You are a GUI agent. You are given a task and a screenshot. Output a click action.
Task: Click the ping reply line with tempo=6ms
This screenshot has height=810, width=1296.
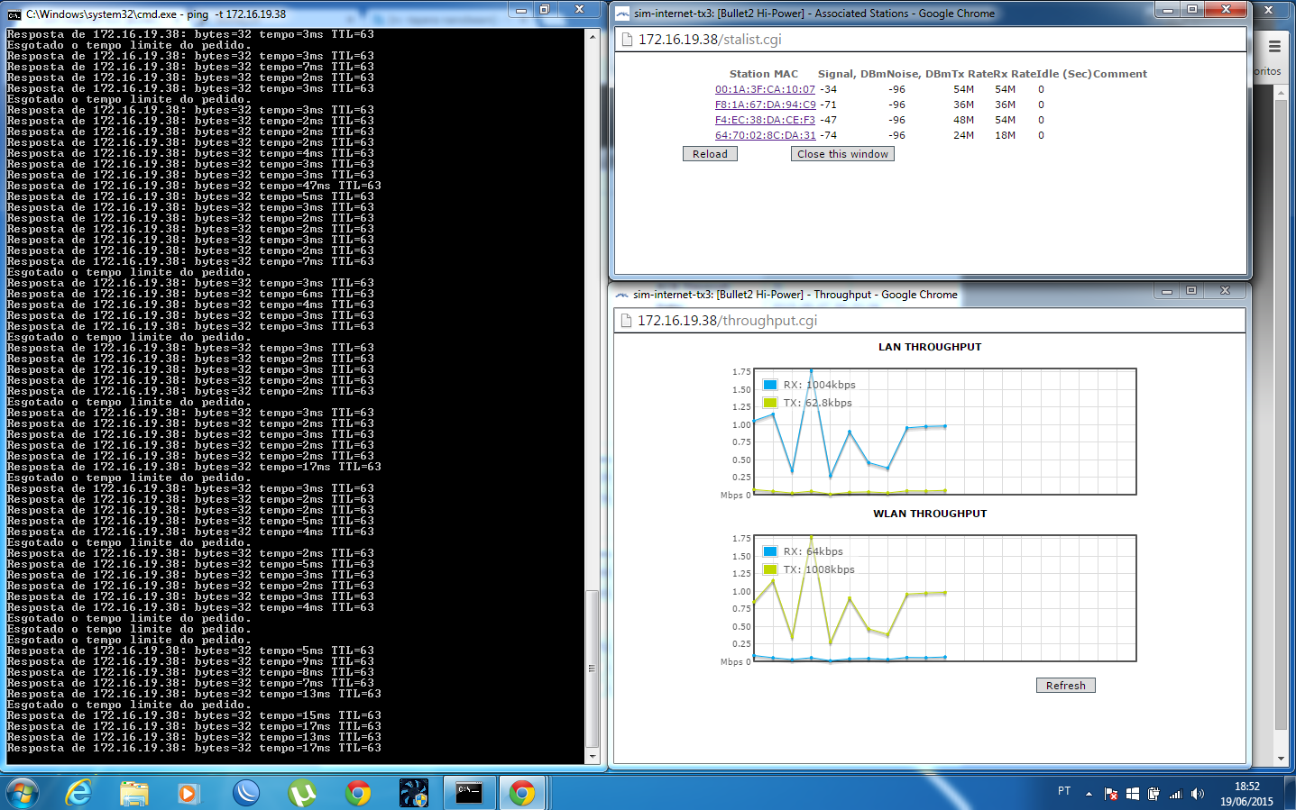tap(190, 294)
